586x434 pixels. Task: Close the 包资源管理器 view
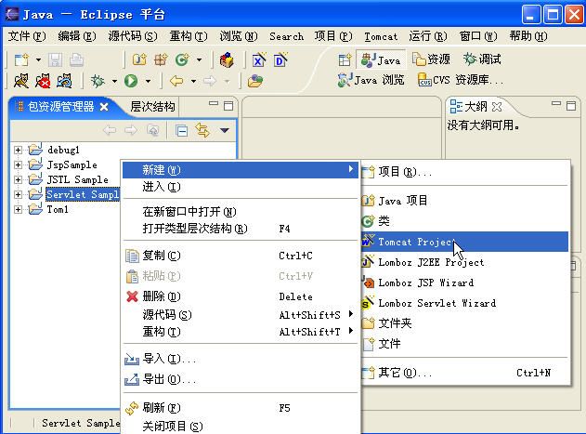point(104,107)
